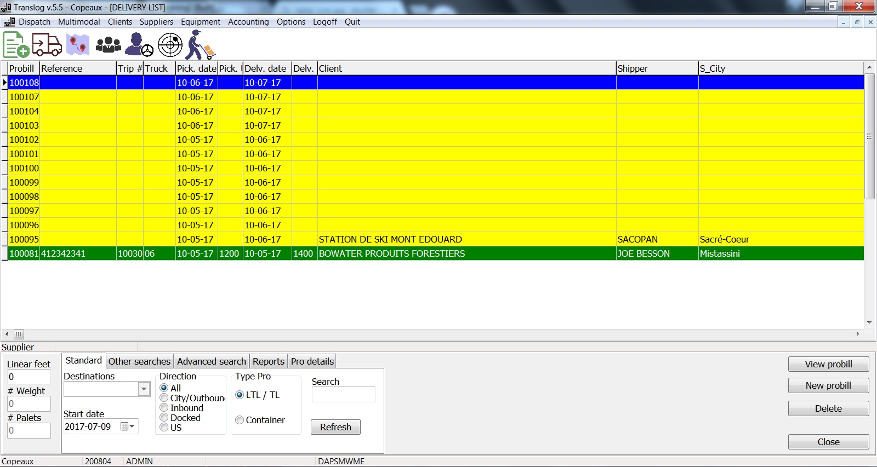This screenshot has height=467, width=877.
Task: Click the calendar icon beside Start date
Action: pyautogui.click(x=124, y=426)
